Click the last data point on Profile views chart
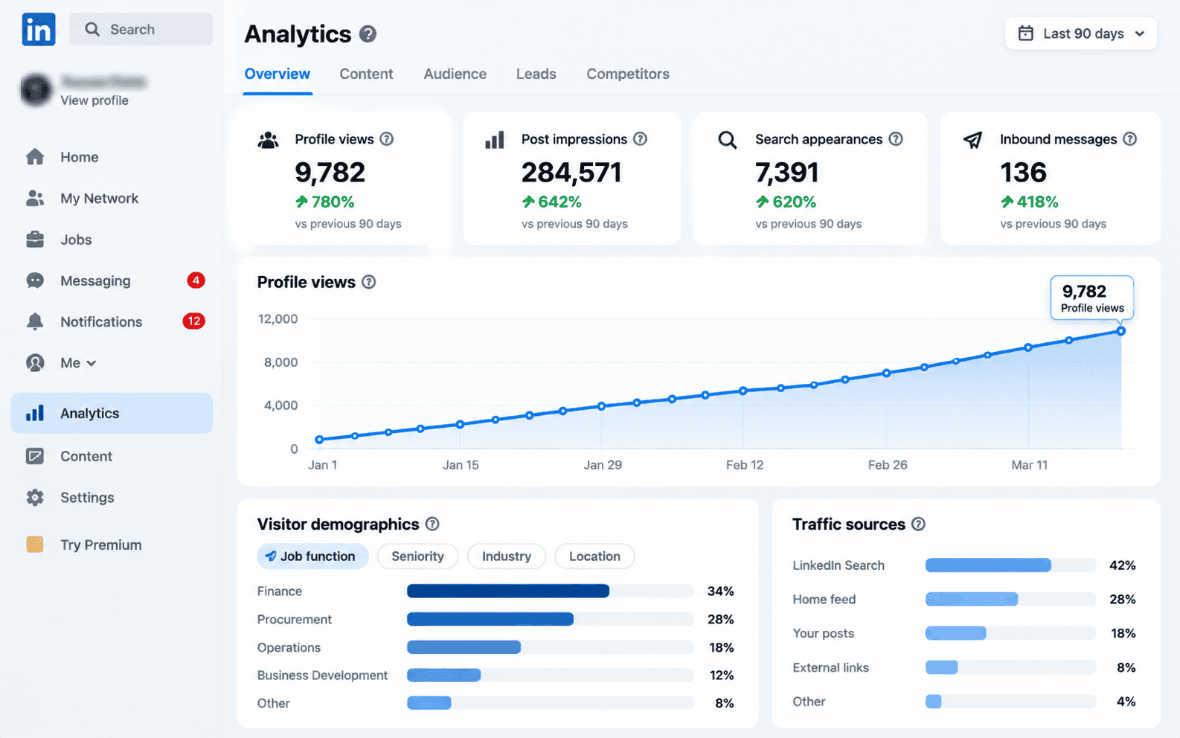1180x738 pixels. tap(1120, 330)
